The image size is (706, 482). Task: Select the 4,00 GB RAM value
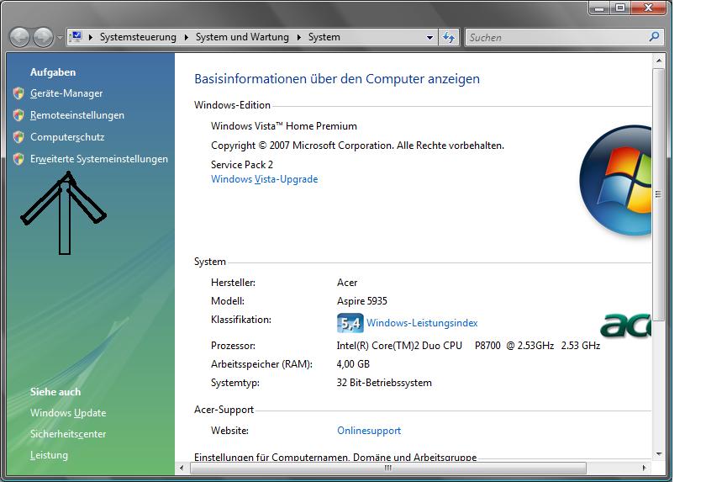click(x=353, y=364)
